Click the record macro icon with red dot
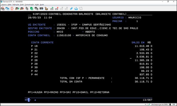177x106 pixels. point(57,9)
